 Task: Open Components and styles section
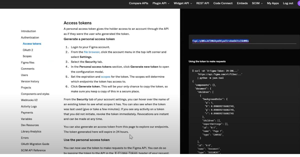(x=35, y=94)
